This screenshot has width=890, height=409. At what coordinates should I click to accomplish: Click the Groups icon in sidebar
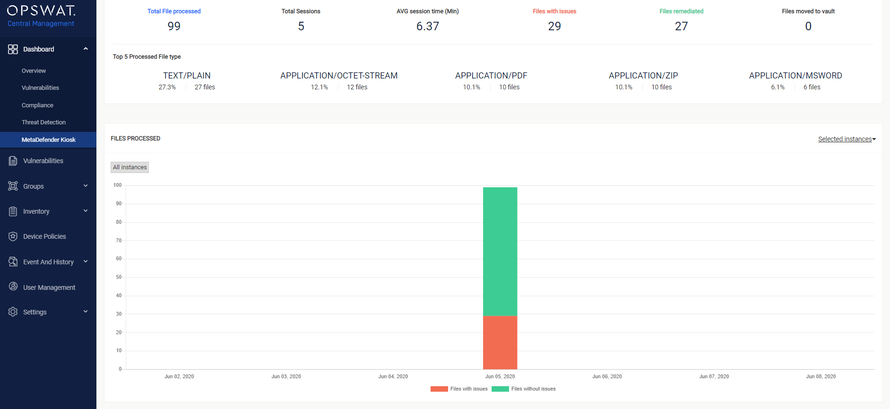(x=13, y=186)
